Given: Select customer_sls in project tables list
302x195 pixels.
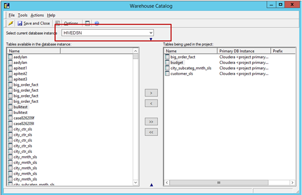Looking at the screenshot, I should [181, 73].
